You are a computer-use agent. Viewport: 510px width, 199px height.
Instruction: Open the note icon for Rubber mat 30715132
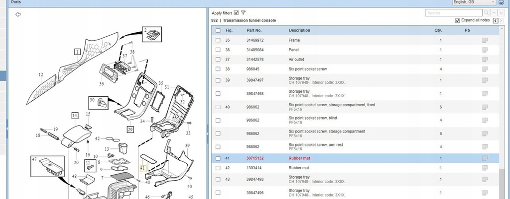(x=485, y=158)
